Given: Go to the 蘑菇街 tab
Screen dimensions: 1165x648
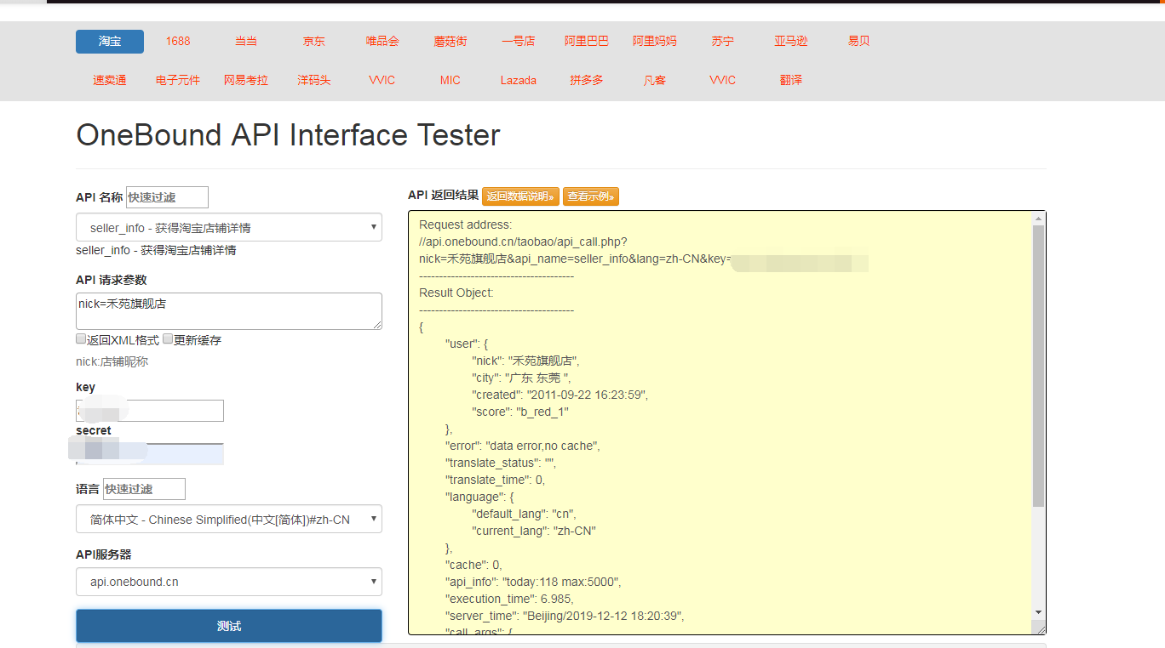Looking at the screenshot, I should point(451,42).
